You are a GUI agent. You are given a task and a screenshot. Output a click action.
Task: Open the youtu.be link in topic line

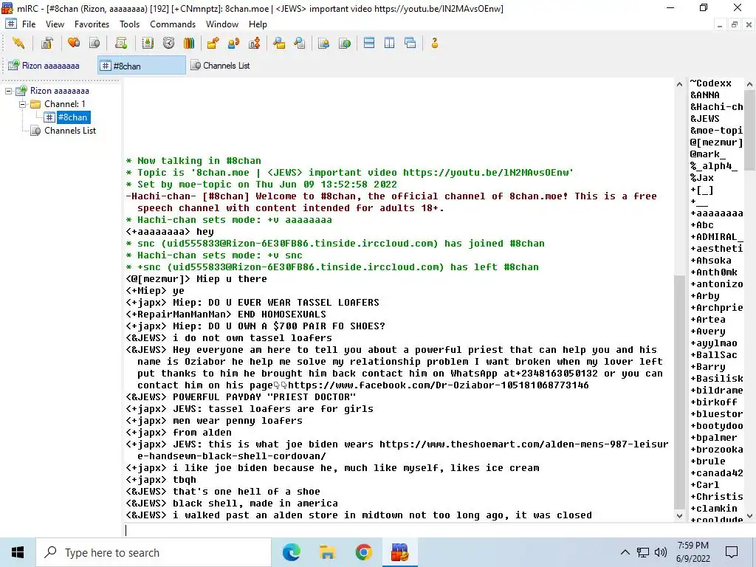coord(487,173)
